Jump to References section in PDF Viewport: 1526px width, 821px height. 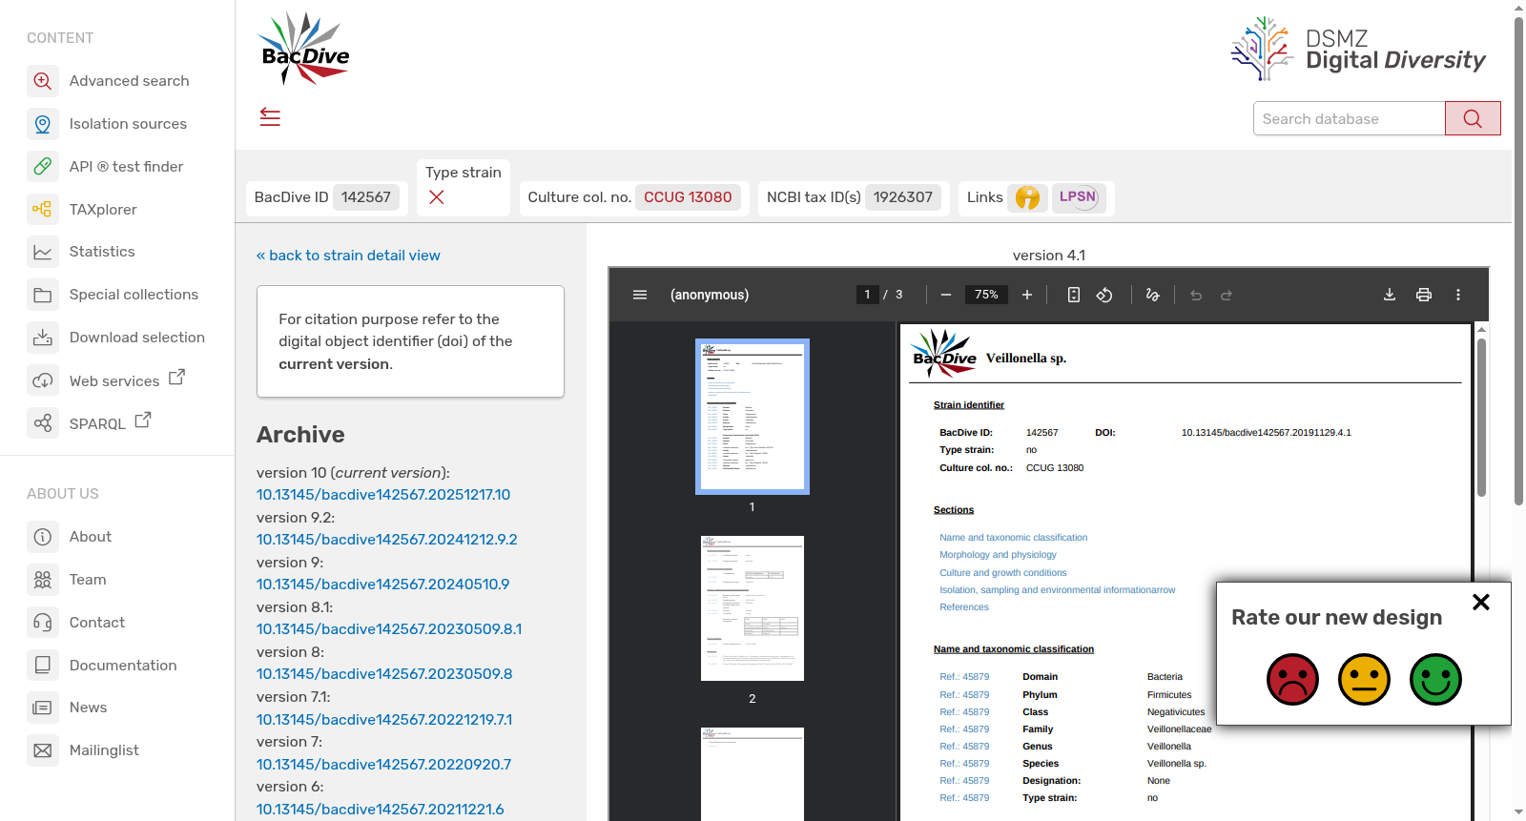click(964, 607)
